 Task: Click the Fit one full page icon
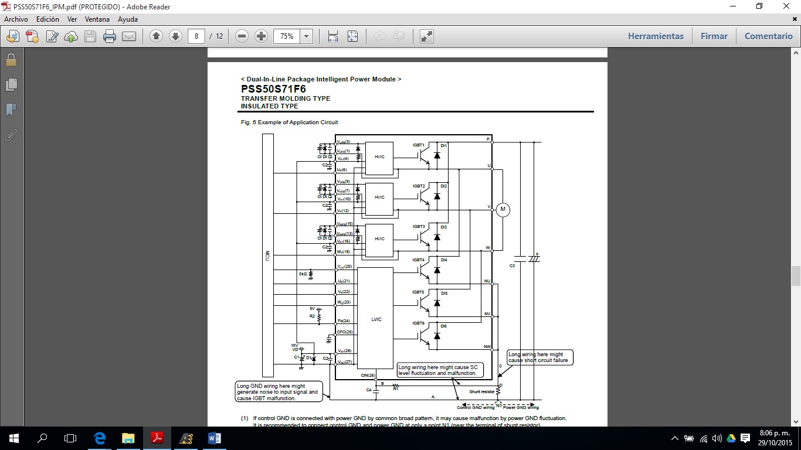352,36
